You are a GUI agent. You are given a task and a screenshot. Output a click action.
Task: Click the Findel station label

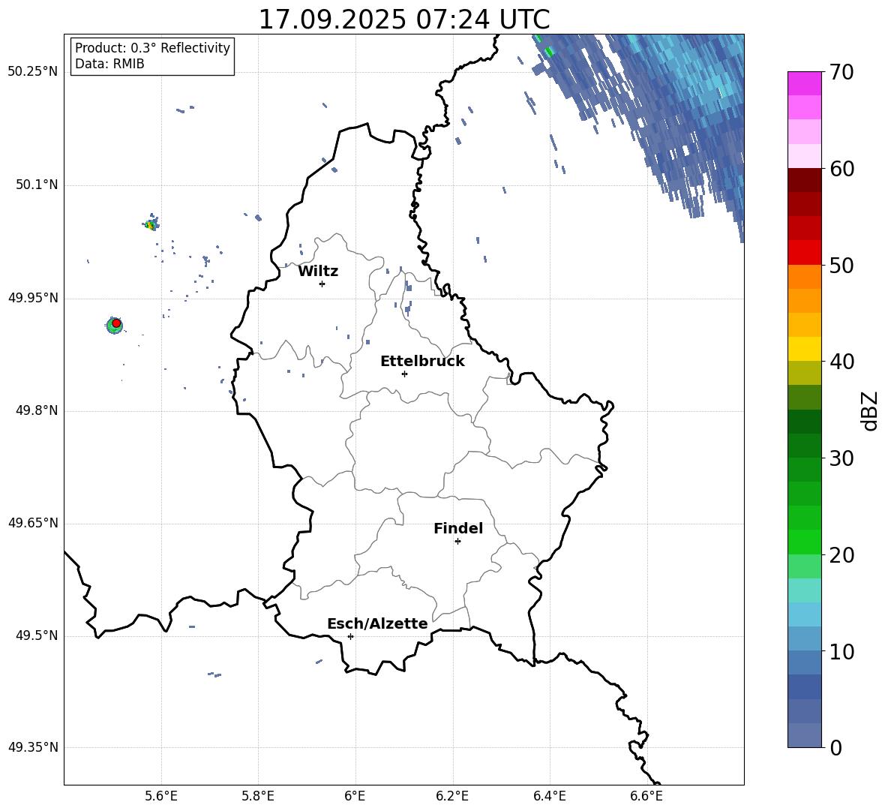click(458, 528)
